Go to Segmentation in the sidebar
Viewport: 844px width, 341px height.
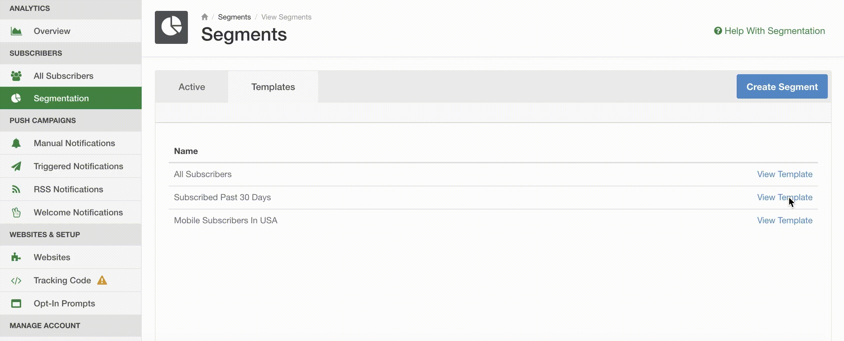(61, 98)
